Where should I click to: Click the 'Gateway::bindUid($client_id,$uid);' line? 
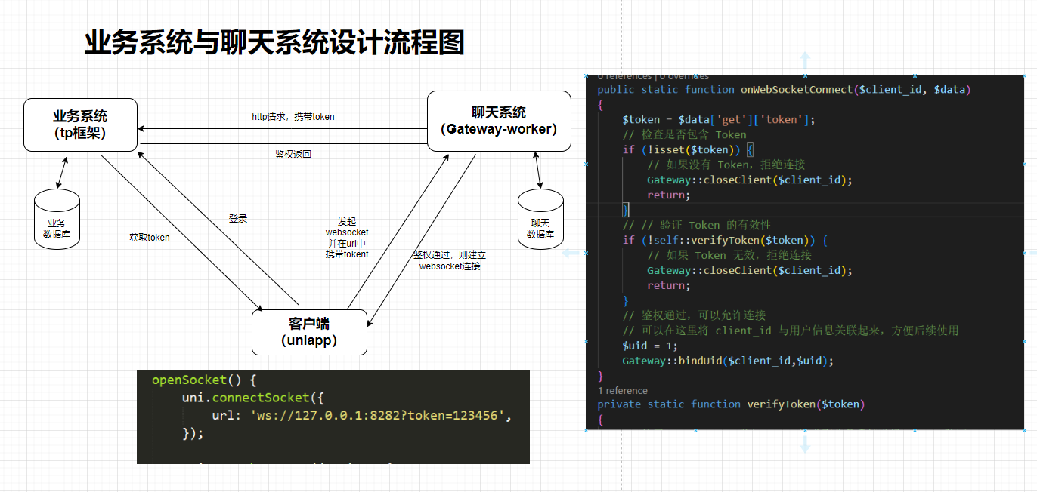[x=728, y=361]
